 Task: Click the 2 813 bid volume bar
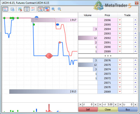coord(43,92)
